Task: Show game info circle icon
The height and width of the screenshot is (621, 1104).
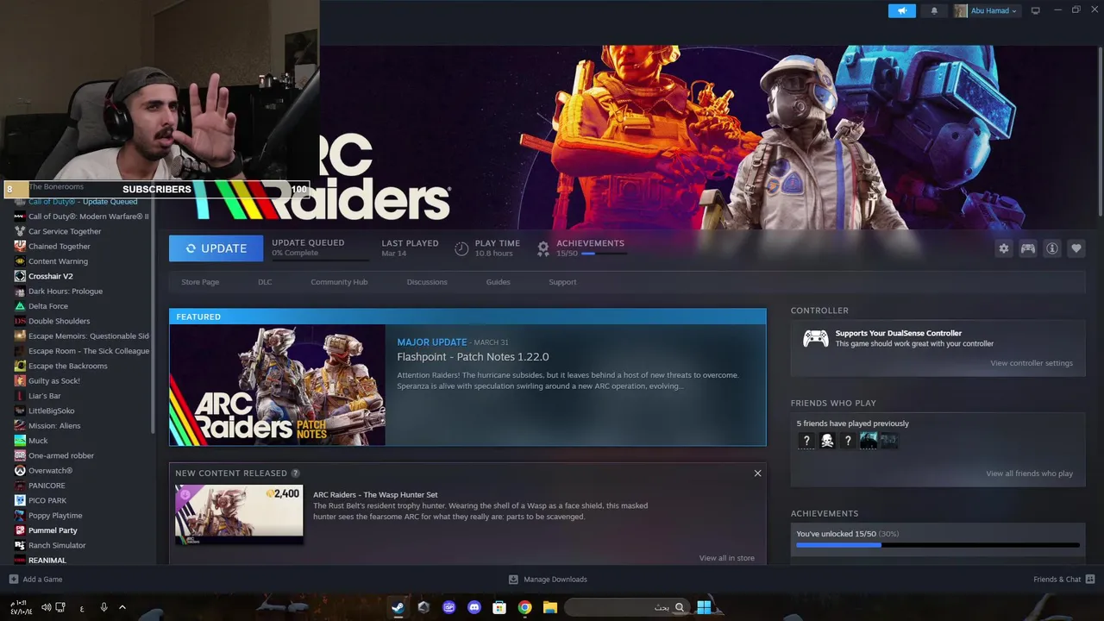Action: (x=1051, y=248)
